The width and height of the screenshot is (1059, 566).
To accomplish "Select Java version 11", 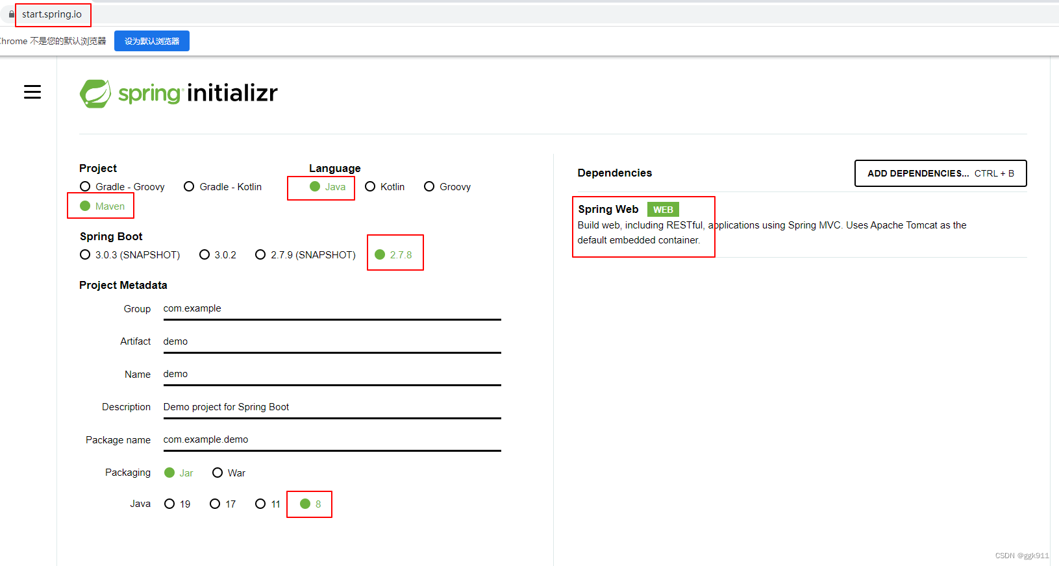I will point(268,504).
